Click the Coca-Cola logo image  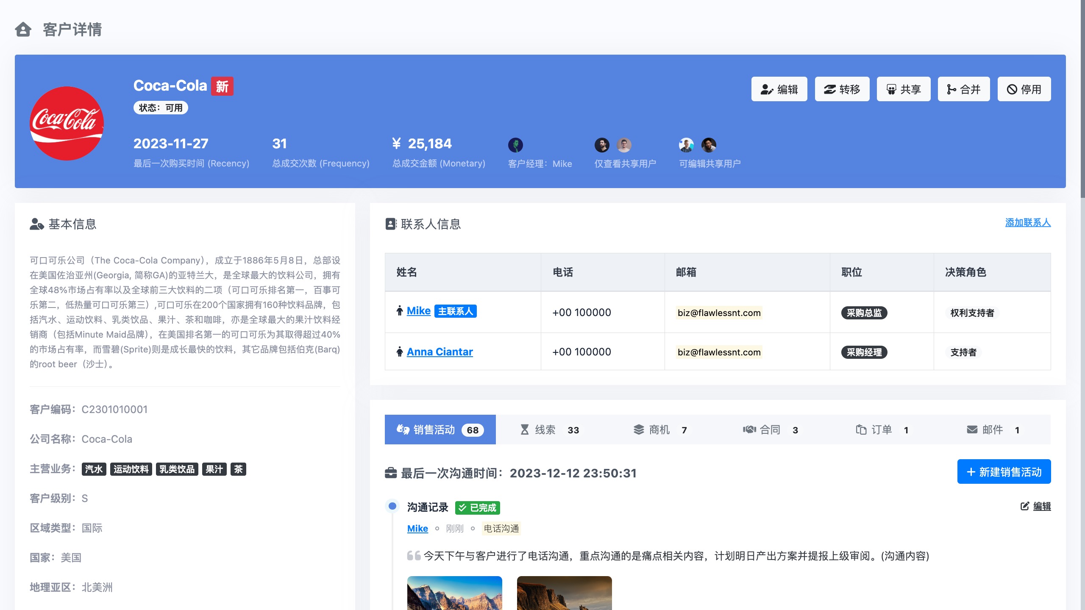[x=67, y=123]
